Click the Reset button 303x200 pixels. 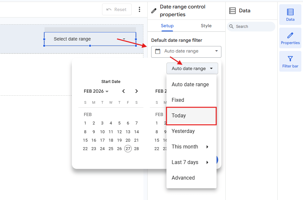pyautogui.click(x=117, y=9)
